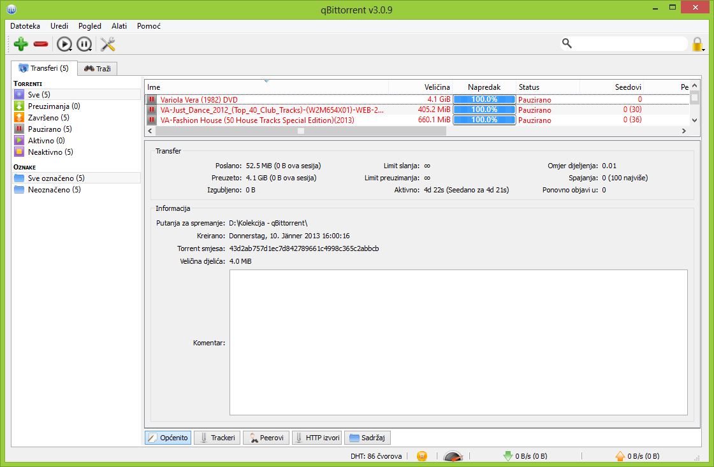Click progress bar of VA-Just_Dance_2012 torrent
The image size is (714, 467).
484,110
